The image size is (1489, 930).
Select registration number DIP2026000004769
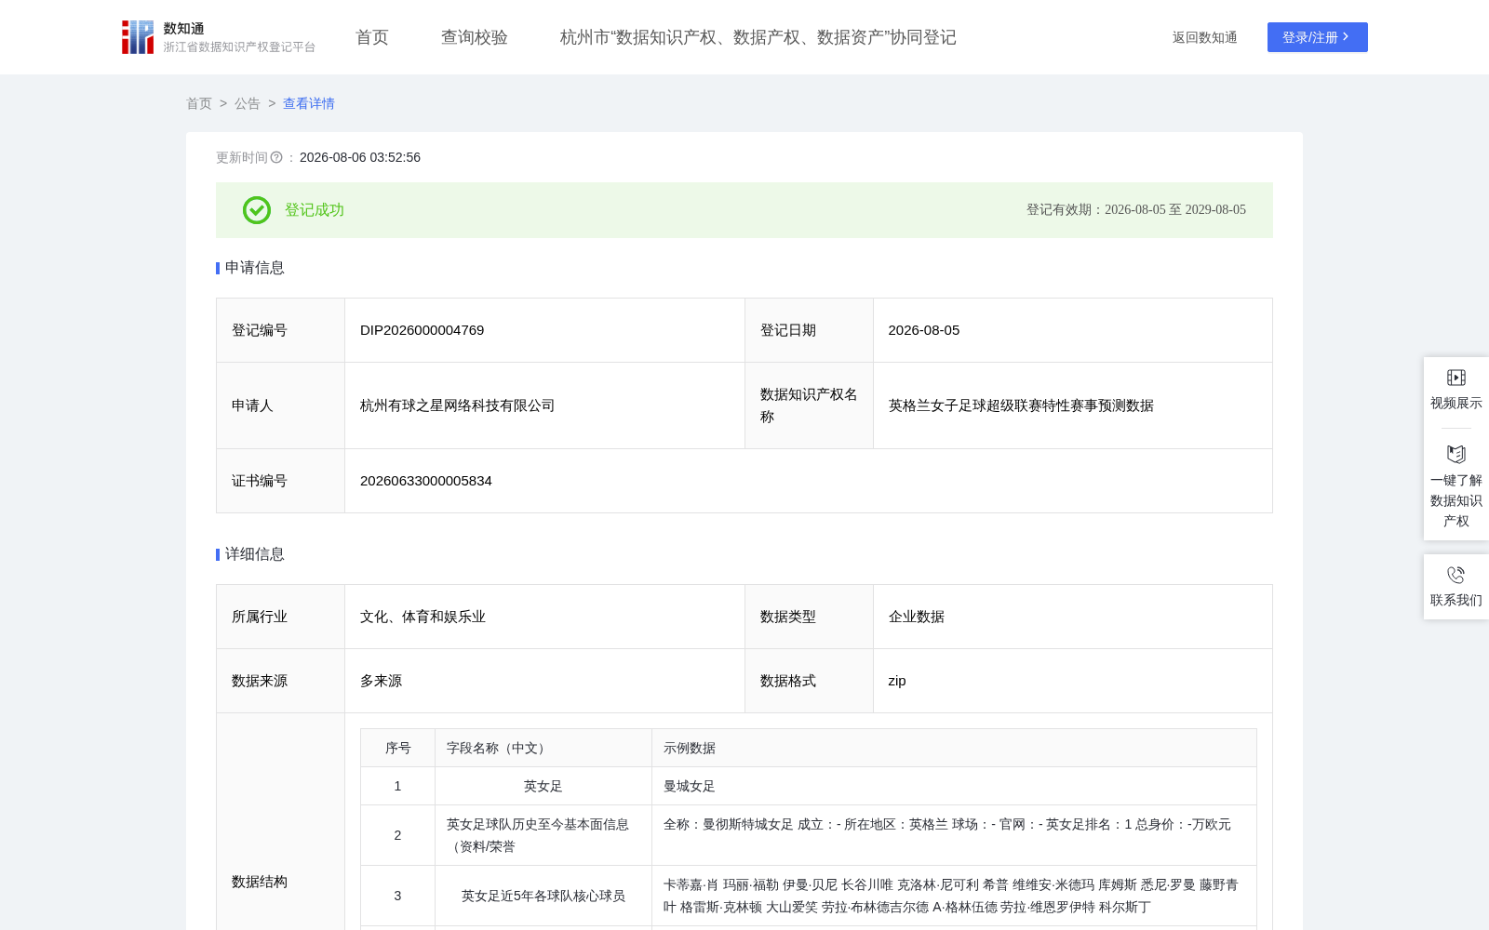click(x=423, y=330)
